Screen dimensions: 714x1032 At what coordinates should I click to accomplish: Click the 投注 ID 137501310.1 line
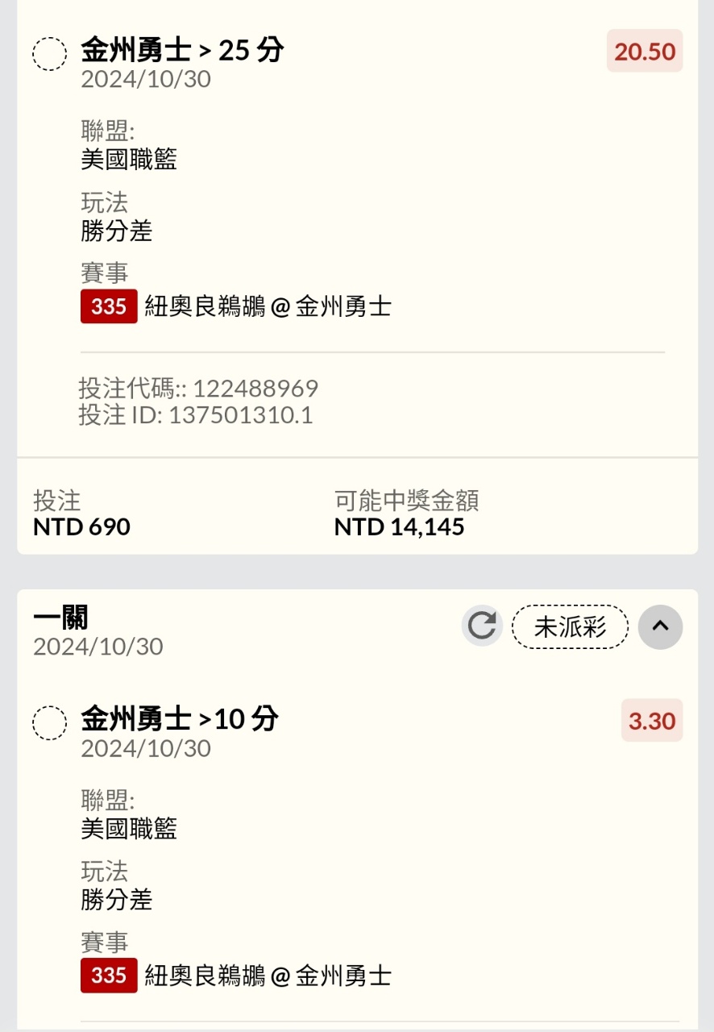tap(196, 414)
